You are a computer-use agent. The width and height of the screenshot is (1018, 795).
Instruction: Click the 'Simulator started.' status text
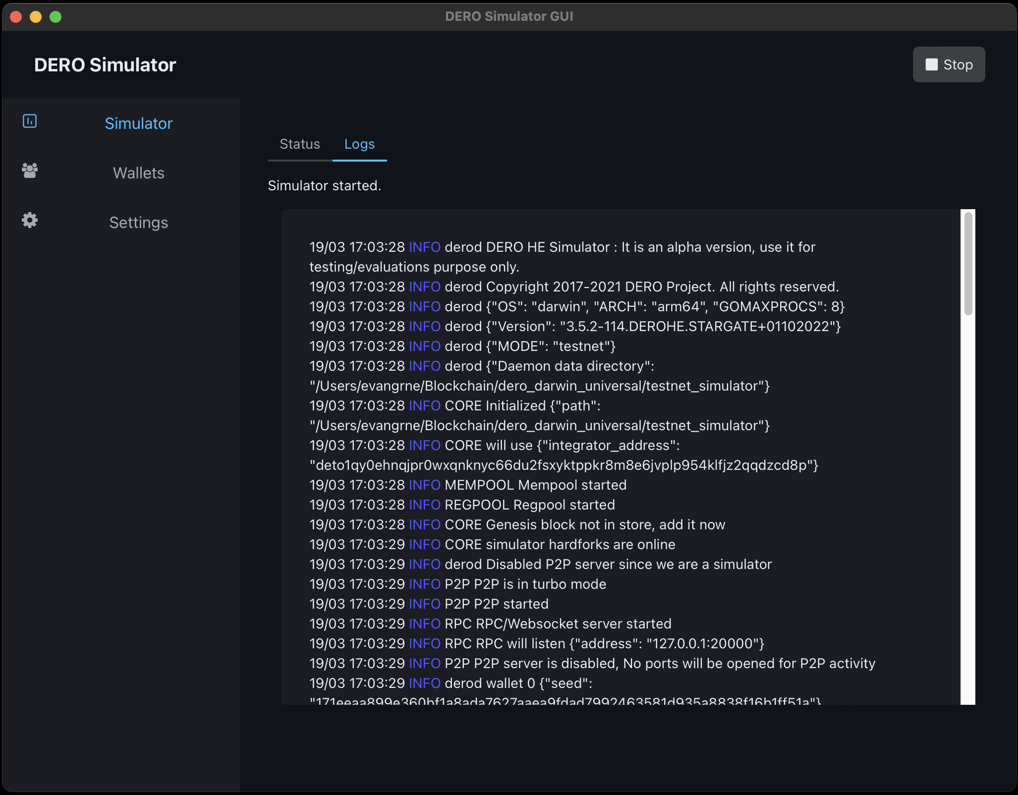click(325, 185)
